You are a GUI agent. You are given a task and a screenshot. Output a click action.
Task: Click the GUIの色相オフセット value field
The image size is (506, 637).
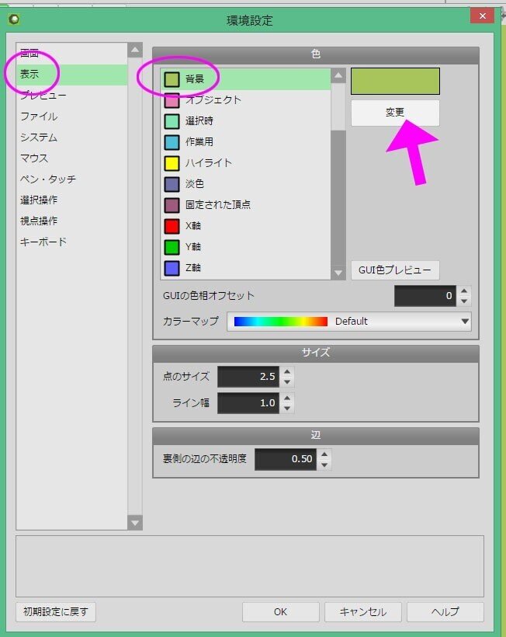pos(425,296)
